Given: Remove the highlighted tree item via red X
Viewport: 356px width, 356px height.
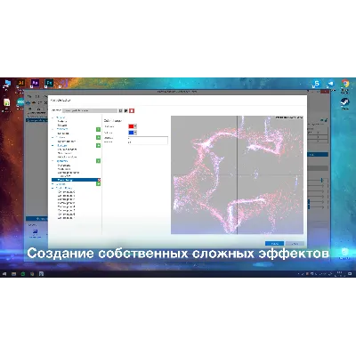Looking at the screenshot, I should pos(99,180).
